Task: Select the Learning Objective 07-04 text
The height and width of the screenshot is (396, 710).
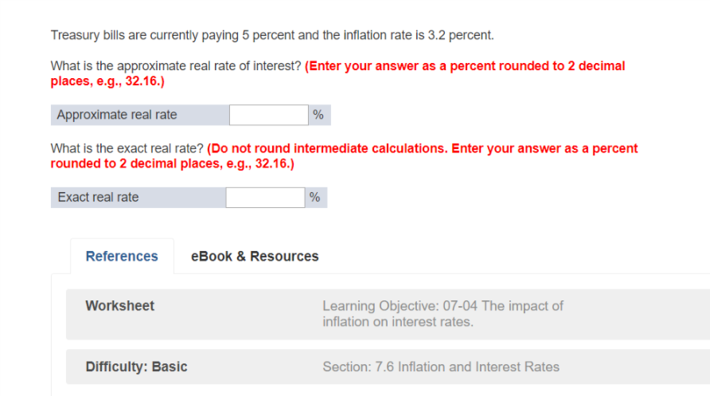Action: click(x=442, y=306)
